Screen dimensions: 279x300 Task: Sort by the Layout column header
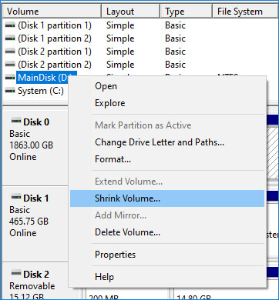click(130, 12)
